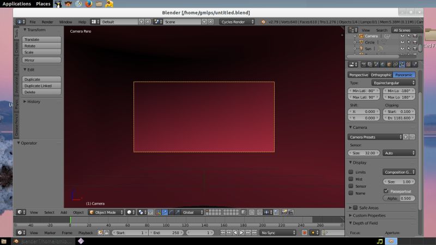
Task: Toggle auto keyframe record button
Action: coord(304,232)
